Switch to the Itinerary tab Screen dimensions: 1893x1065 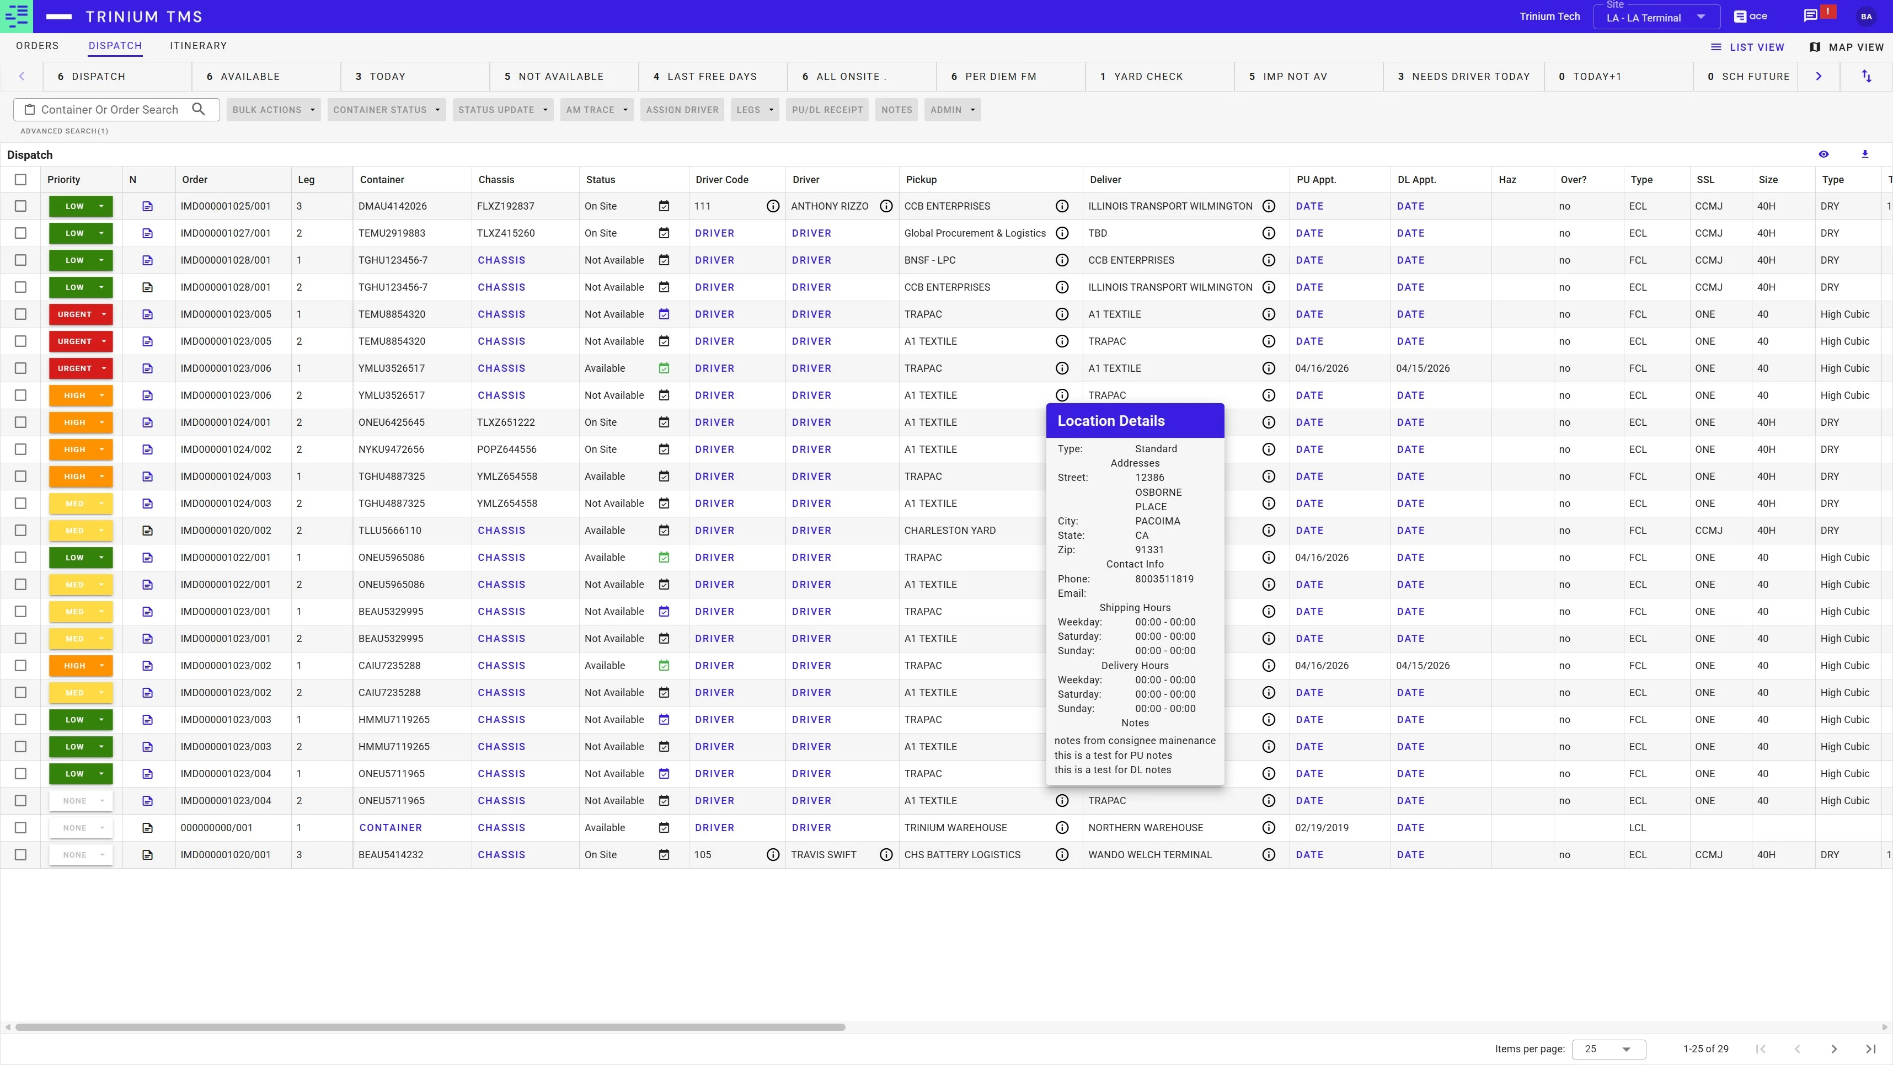(x=199, y=46)
